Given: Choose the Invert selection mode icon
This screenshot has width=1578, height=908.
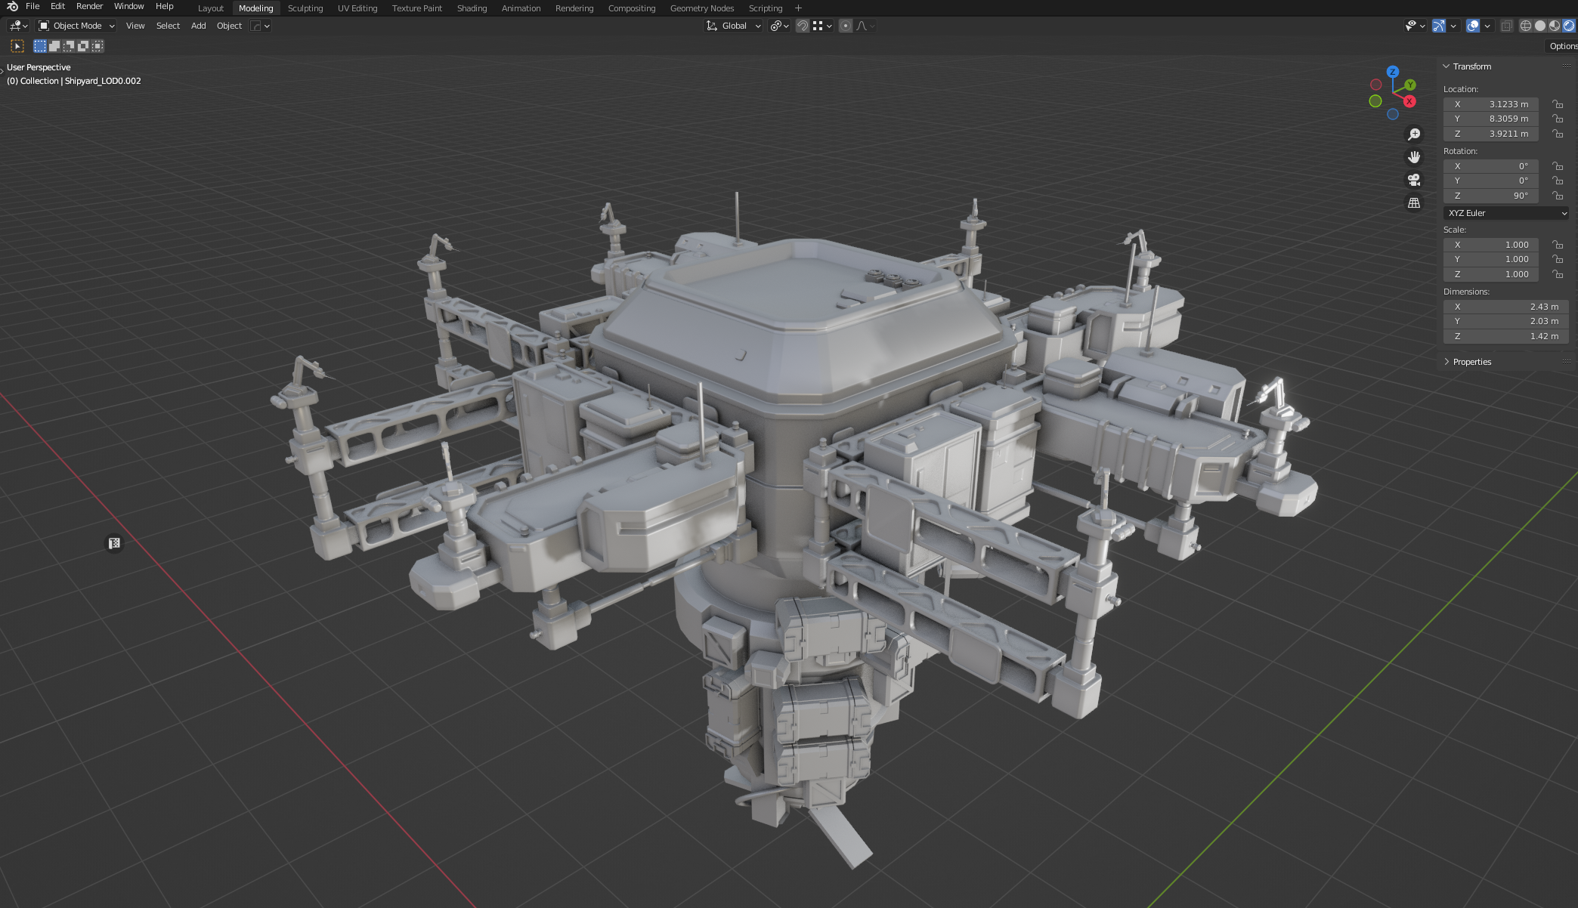Looking at the screenshot, I should [83, 46].
